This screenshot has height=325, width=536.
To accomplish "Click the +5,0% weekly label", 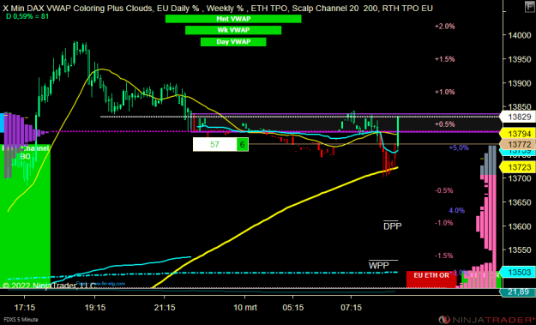I will [459, 147].
